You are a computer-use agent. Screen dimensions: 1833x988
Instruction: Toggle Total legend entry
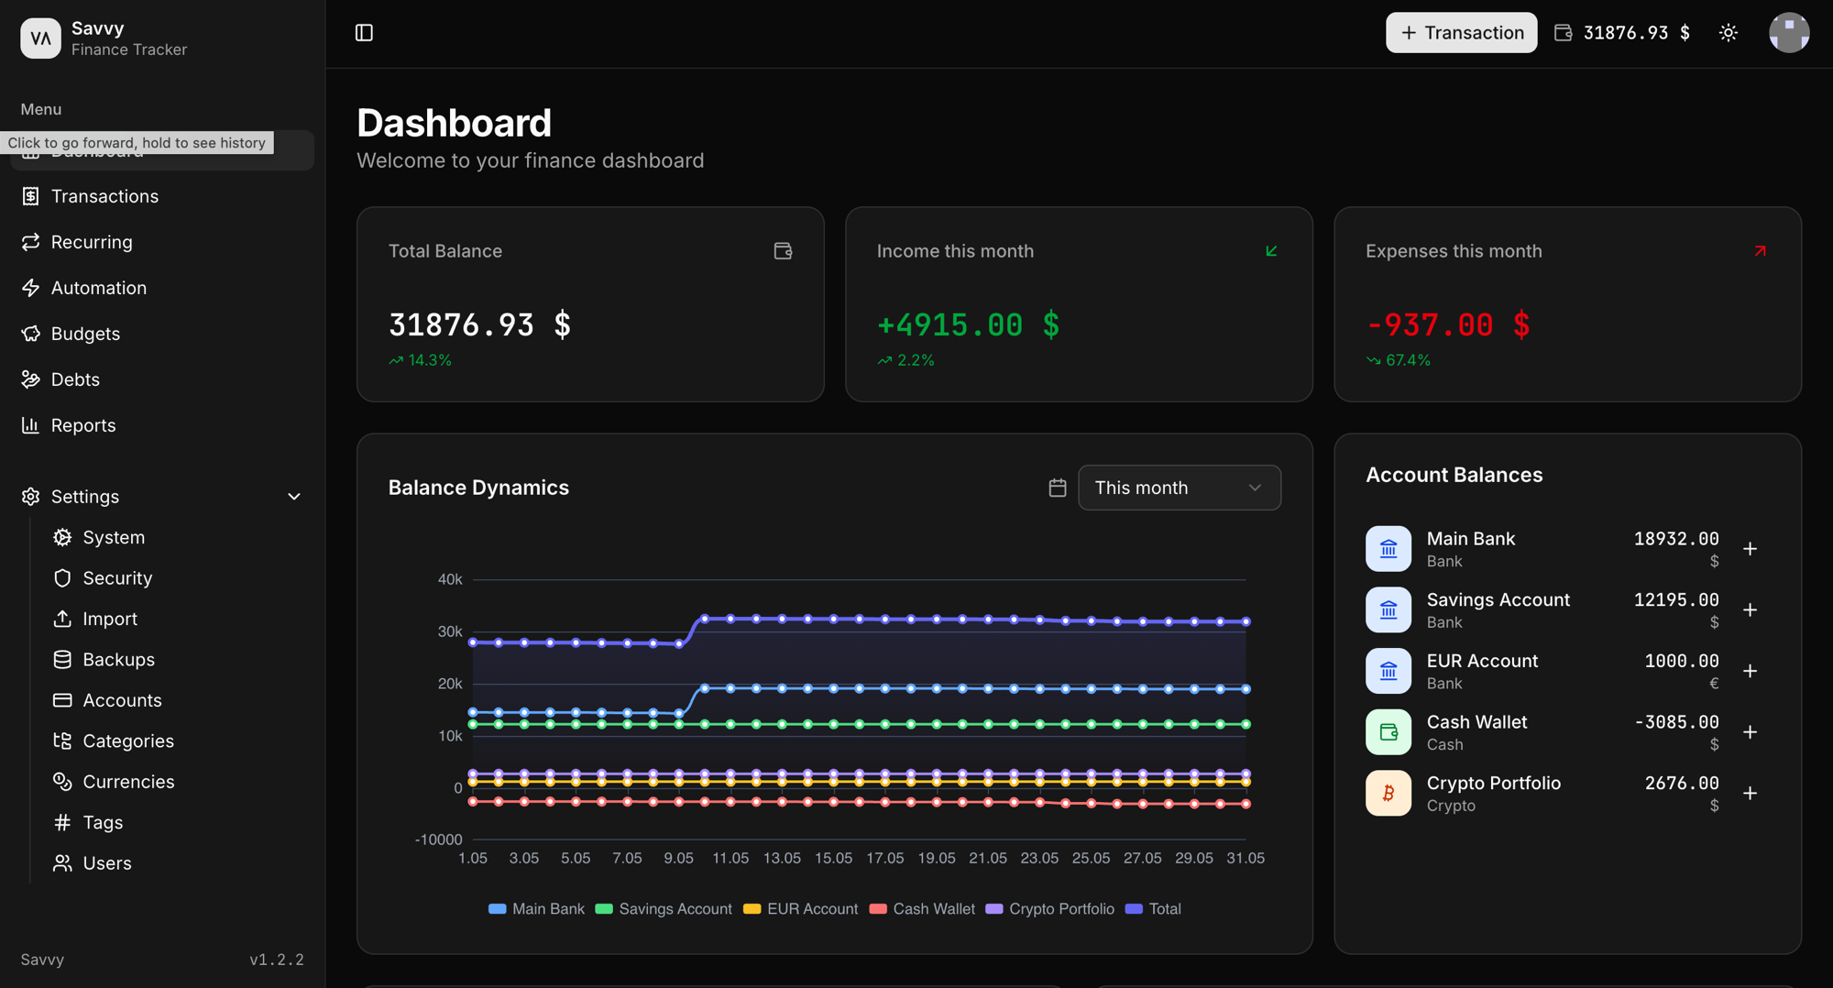tap(1153, 909)
